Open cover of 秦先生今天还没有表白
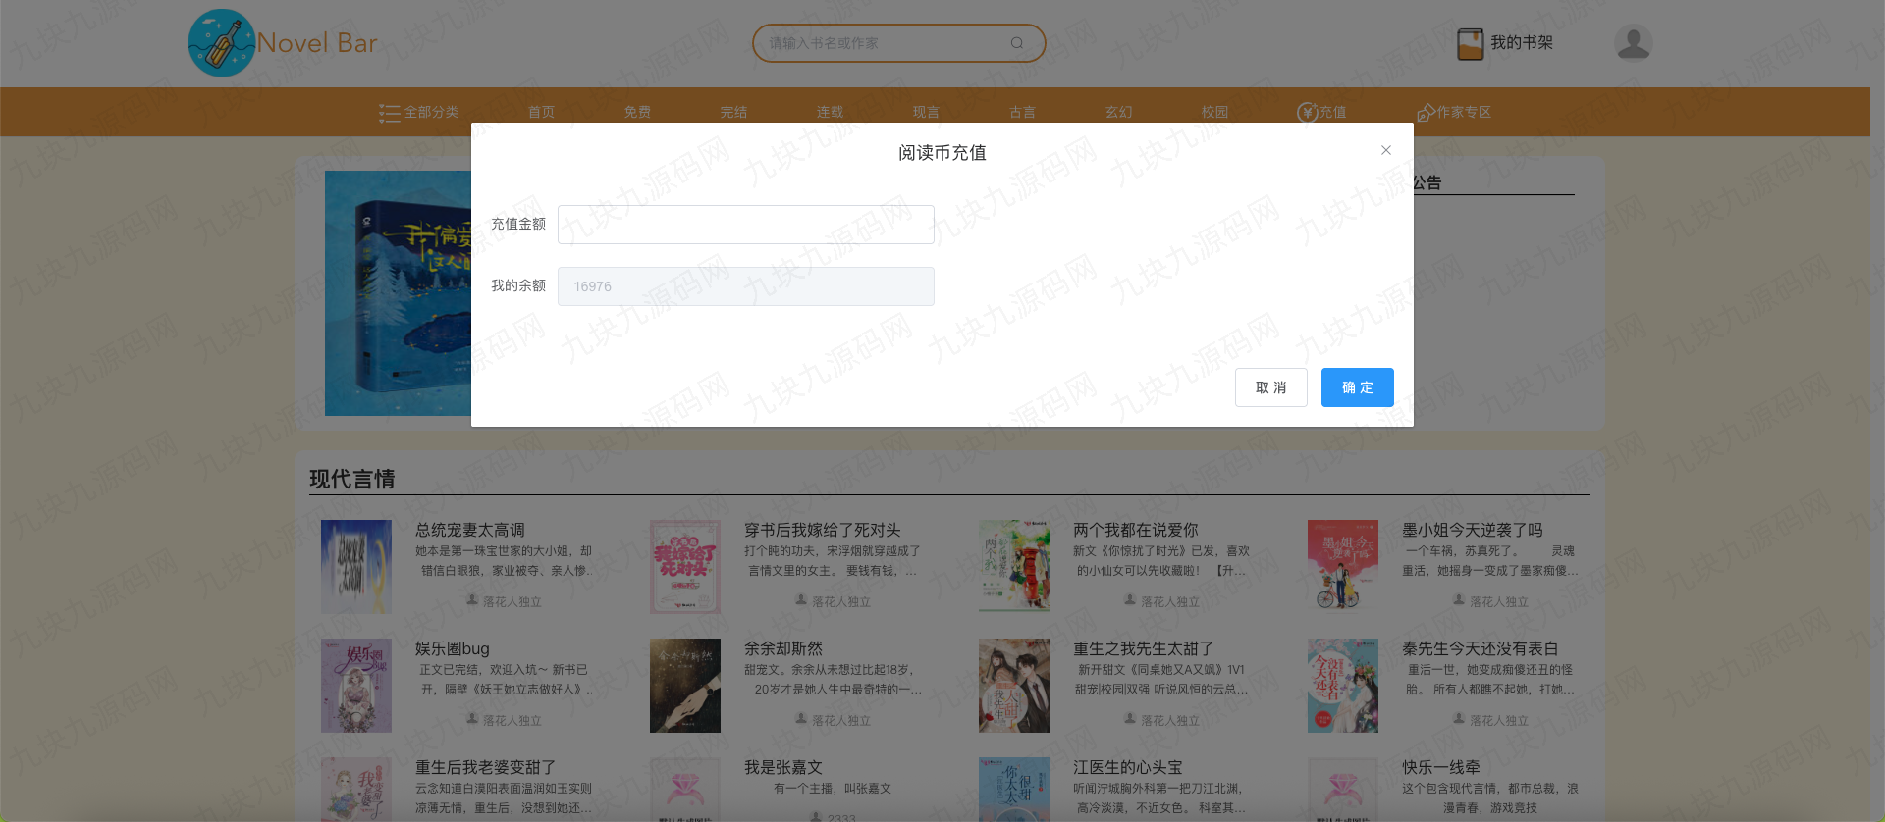1885x822 pixels. tap(1343, 686)
